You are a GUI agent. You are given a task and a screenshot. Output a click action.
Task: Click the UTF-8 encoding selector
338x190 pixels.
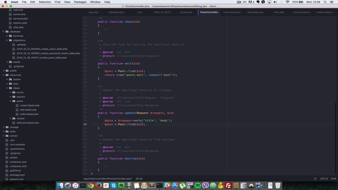(324, 178)
